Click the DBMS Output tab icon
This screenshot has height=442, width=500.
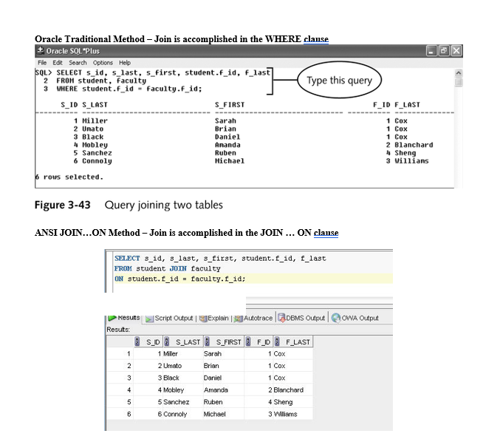pyautogui.click(x=281, y=318)
